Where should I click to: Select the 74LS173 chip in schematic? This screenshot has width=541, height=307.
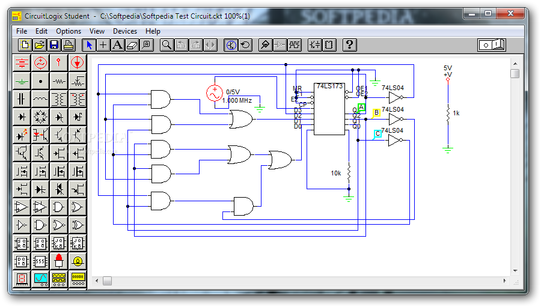(329, 109)
